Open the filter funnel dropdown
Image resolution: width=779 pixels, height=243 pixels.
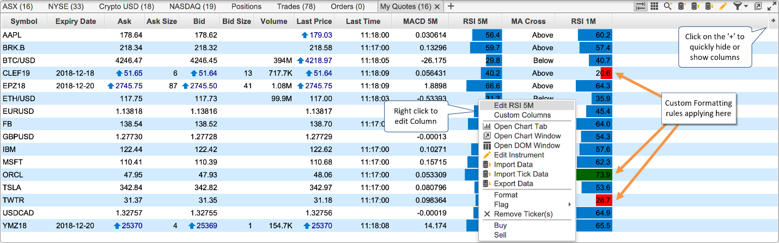[x=739, y=7]
